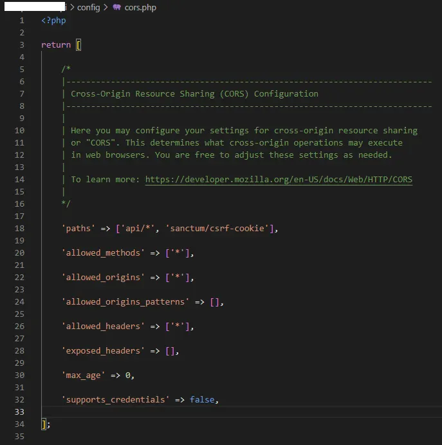Viewport: 442px width, 445px height.
Task: Click the 'allowed_origins_patterns' key
Action: (125, 301)
